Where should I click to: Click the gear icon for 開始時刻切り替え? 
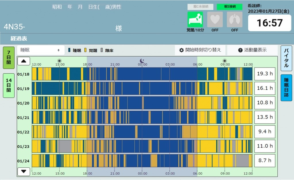(x=181, y=50)
